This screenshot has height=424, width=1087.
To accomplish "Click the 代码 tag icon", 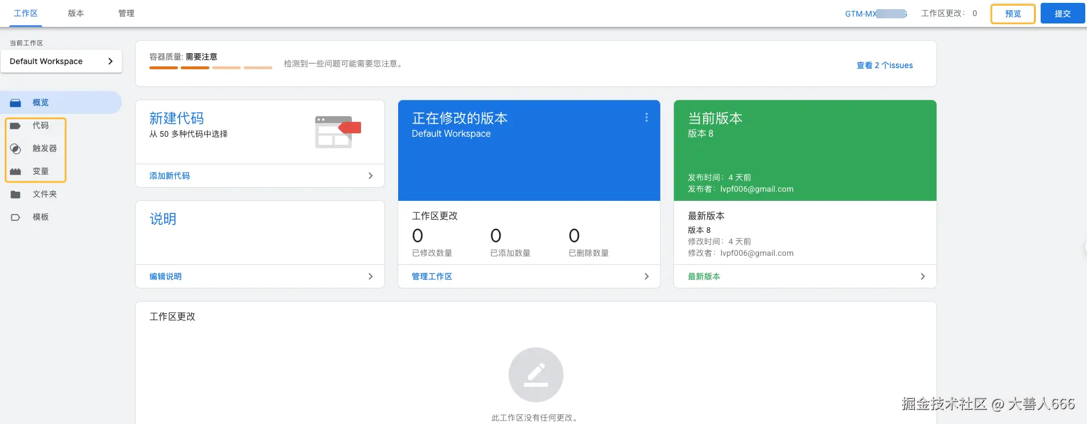I will click(x=15, y=126).
